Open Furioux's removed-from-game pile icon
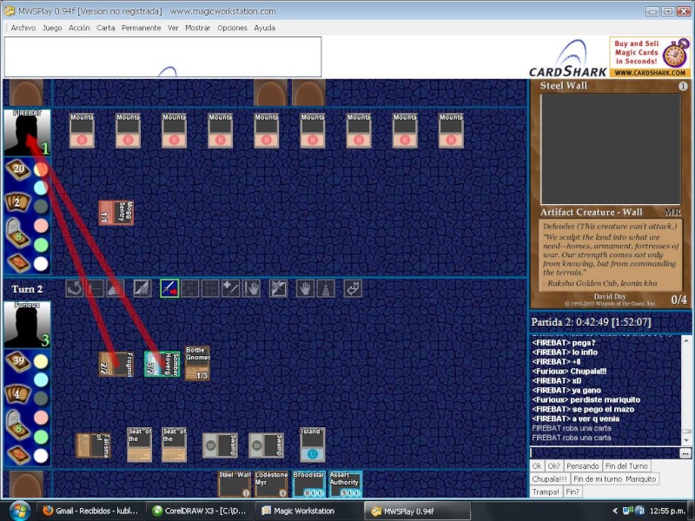695x521 pixels. pyautogui.click(x=18, y=455)
